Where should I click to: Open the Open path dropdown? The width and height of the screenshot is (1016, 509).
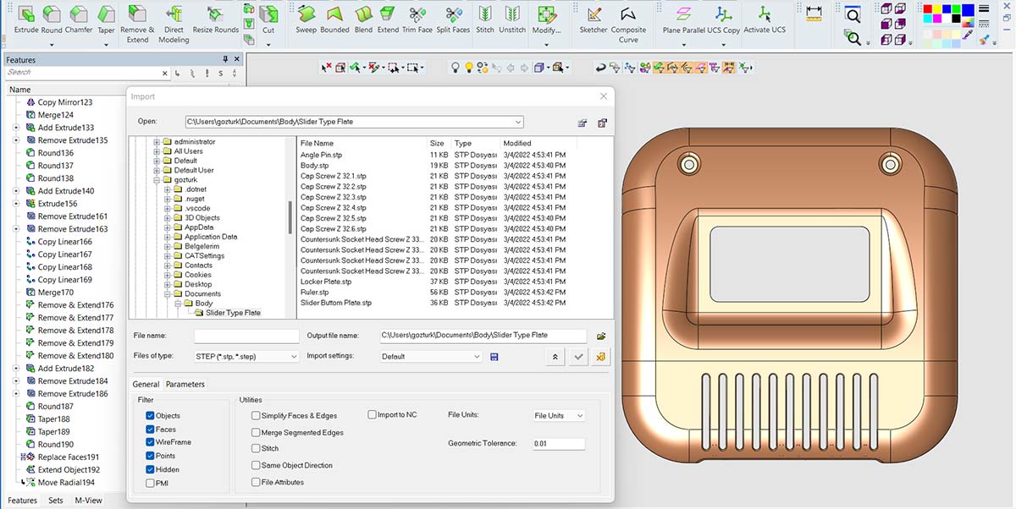354,122
